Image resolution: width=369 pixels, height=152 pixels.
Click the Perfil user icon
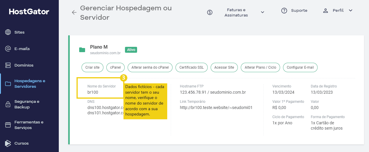[326, 11]
